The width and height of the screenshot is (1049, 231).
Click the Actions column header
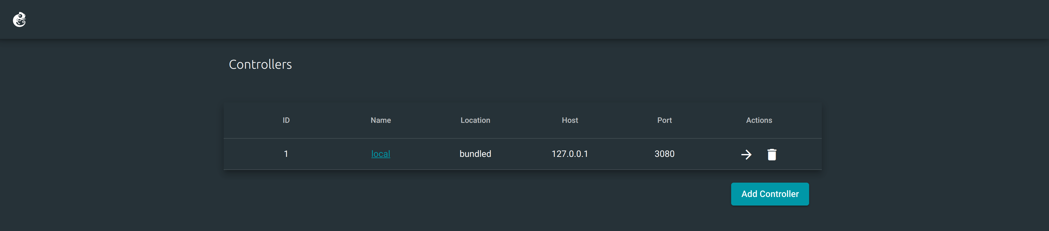click(x=759, y=120)
